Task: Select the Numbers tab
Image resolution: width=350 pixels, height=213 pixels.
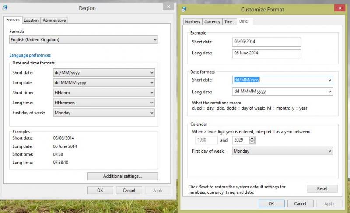Action: tap(192, 22)
